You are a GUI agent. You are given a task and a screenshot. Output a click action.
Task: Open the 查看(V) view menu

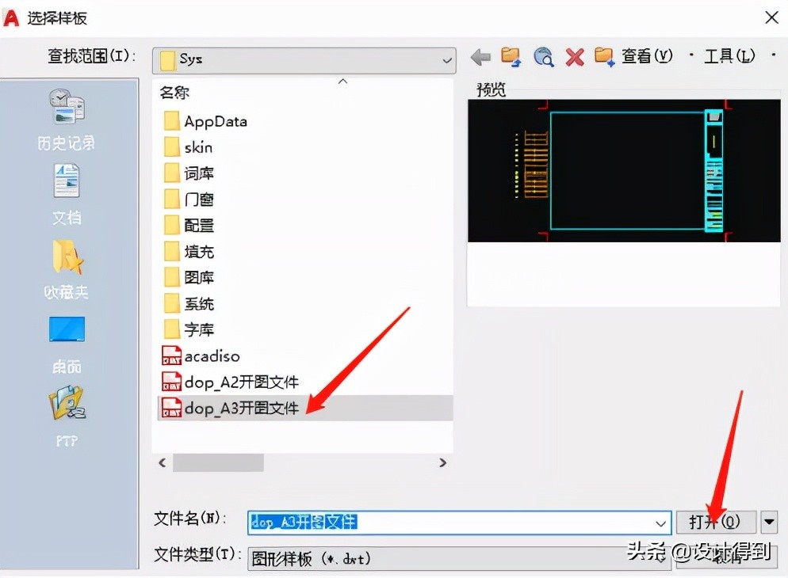645,55
